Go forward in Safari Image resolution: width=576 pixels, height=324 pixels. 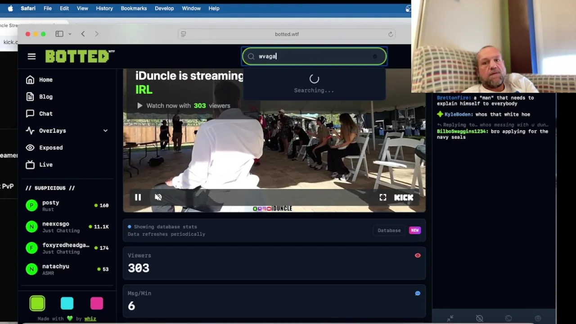click(96, 34)
